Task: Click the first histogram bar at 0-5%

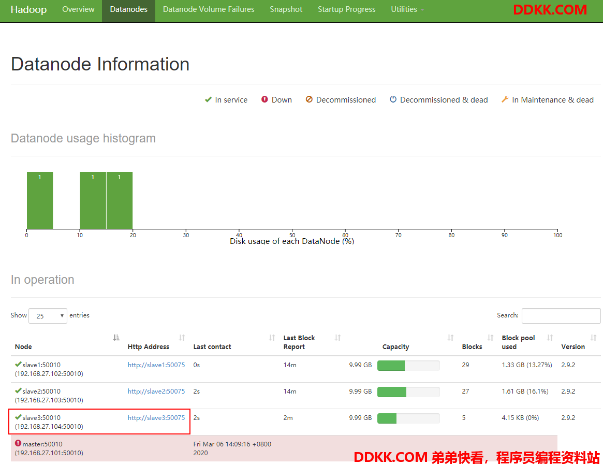Action: coord(40,200)
